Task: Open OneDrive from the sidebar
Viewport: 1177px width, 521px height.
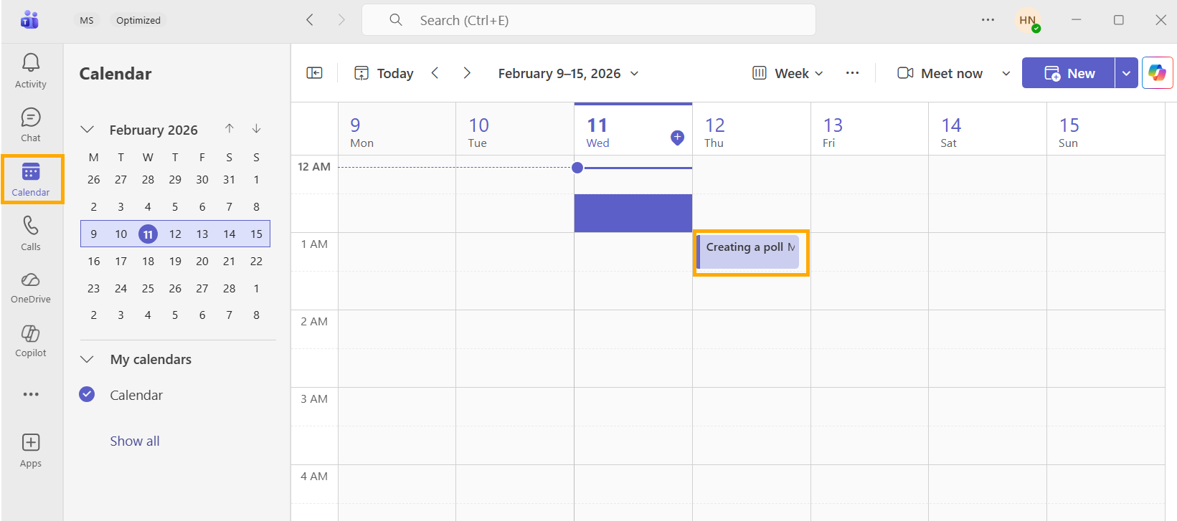Action: tap(31, 287)
